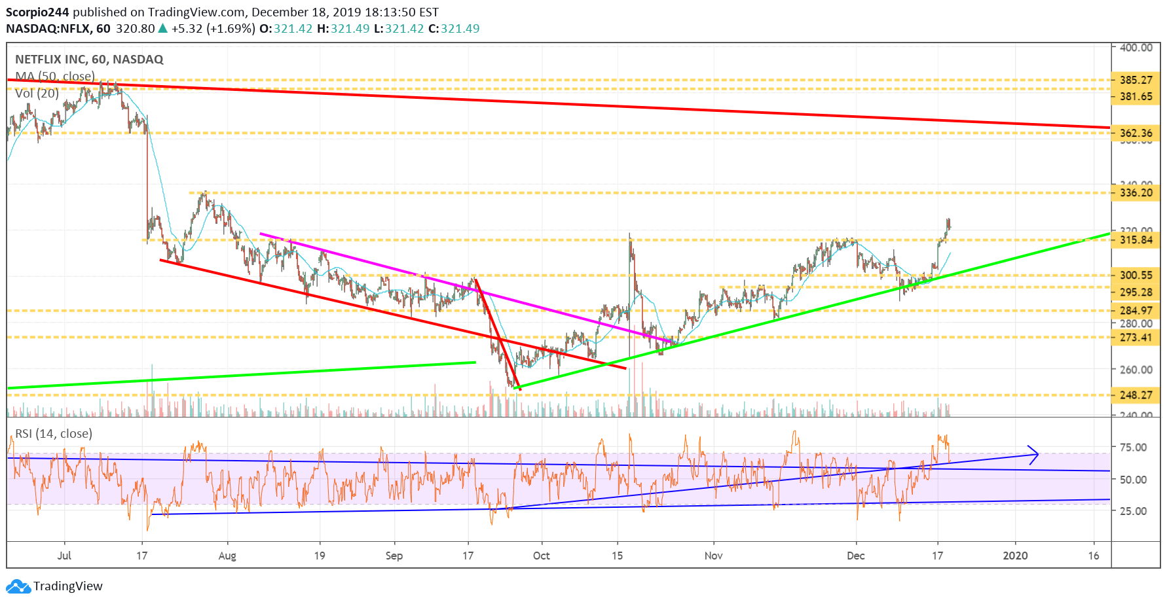Click the open value O:321.42
Screen dimensions: 1167x604
286,29
